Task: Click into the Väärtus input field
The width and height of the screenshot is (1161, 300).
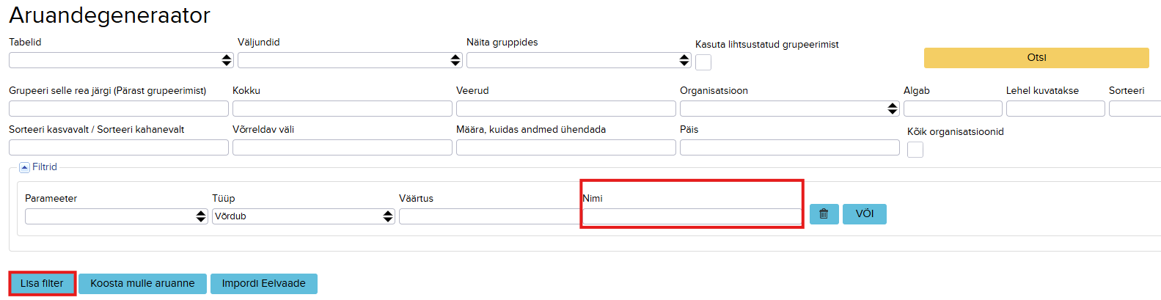Action: pyautogui.click(x=489, y=216)
